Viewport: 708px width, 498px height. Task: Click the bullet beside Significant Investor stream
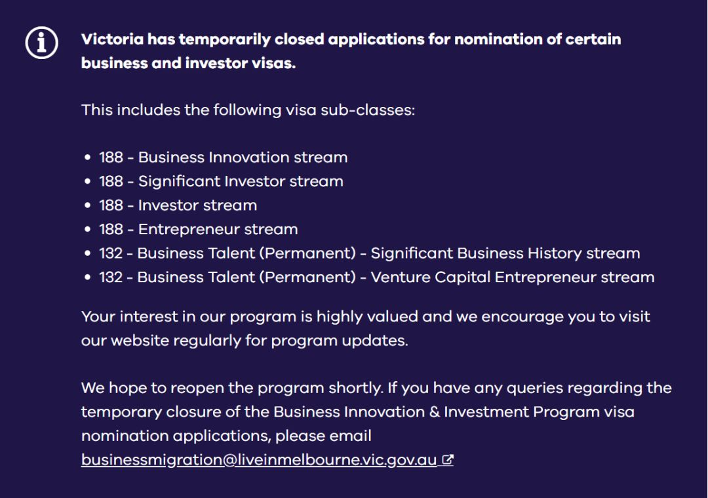[x=88, y=182]
